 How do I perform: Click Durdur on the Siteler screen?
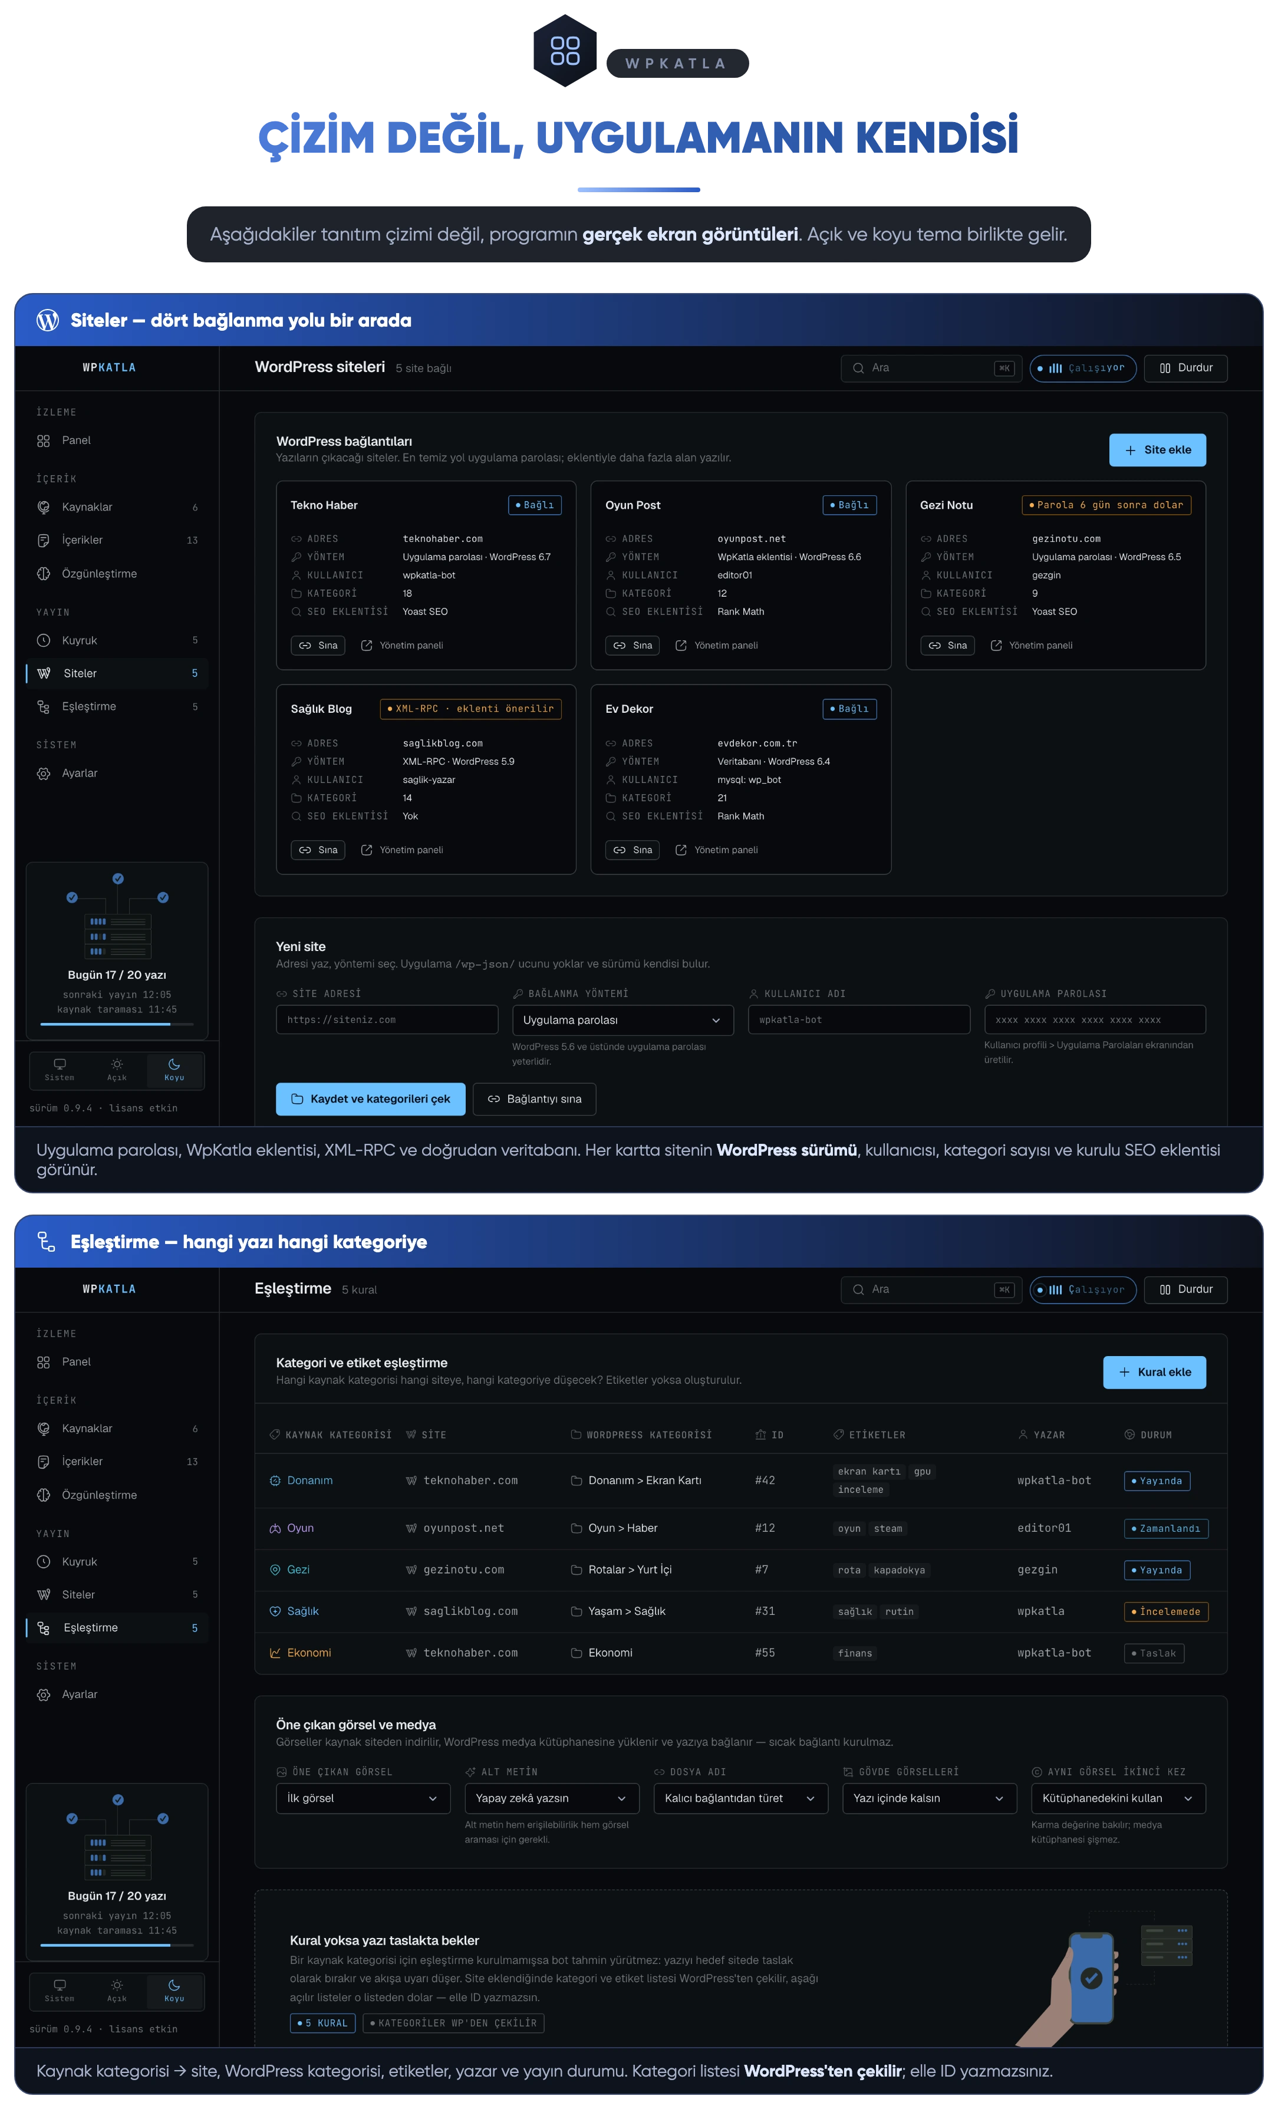click(x=1185, y=368)
